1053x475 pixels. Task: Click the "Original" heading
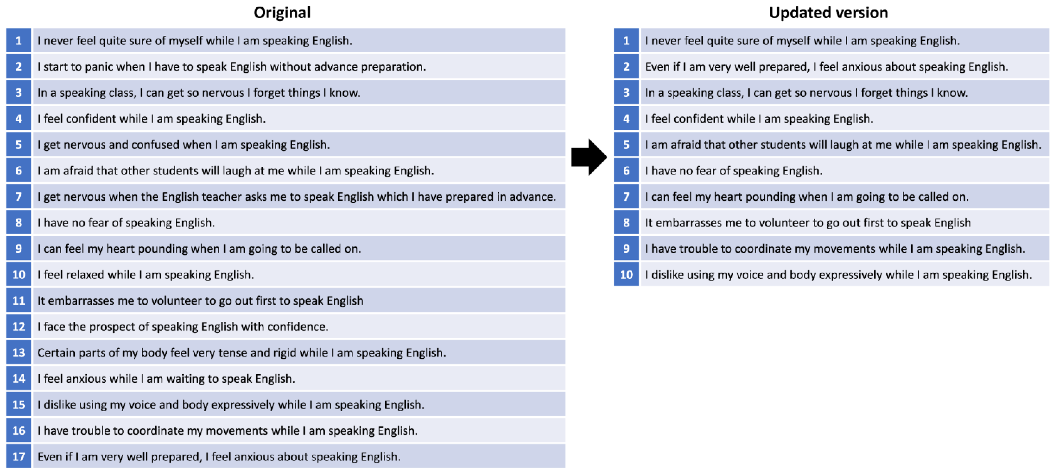coord(282,13)
